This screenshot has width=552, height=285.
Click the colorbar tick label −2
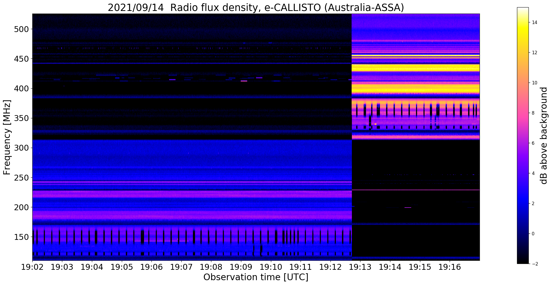(535, 264)
